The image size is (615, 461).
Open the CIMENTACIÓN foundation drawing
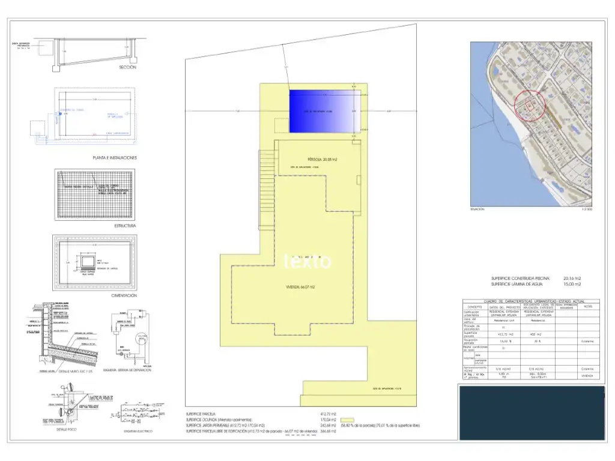pyautogui.click(x=94, y=263)
